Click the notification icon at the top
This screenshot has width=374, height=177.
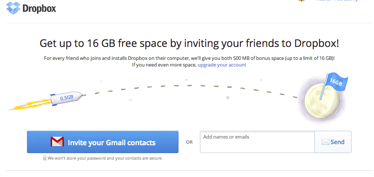302,1
